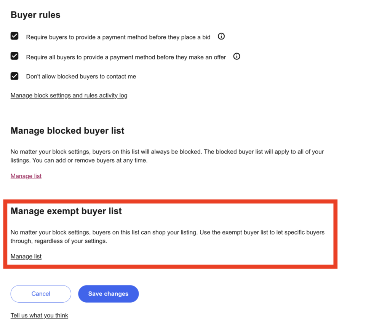Select the Manage exempt buyer list heading
The height and width of the screenshot is (335, 390).
pyautogui.click(x=66, y=211)
